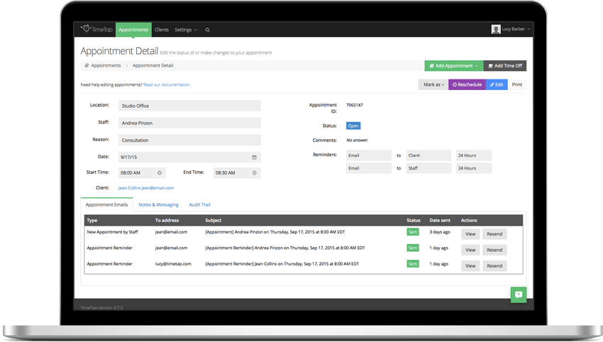Image resolution: width=603 pixels, height=342 pixels.
Task: Open the calendar icon in Date field
Action: tap(254, 158)
